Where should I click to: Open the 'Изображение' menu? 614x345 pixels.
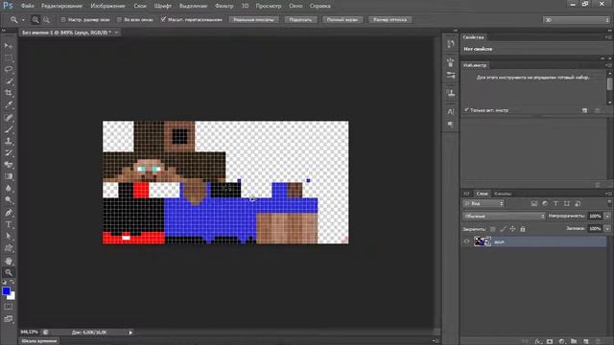click(x=107, y=6)
